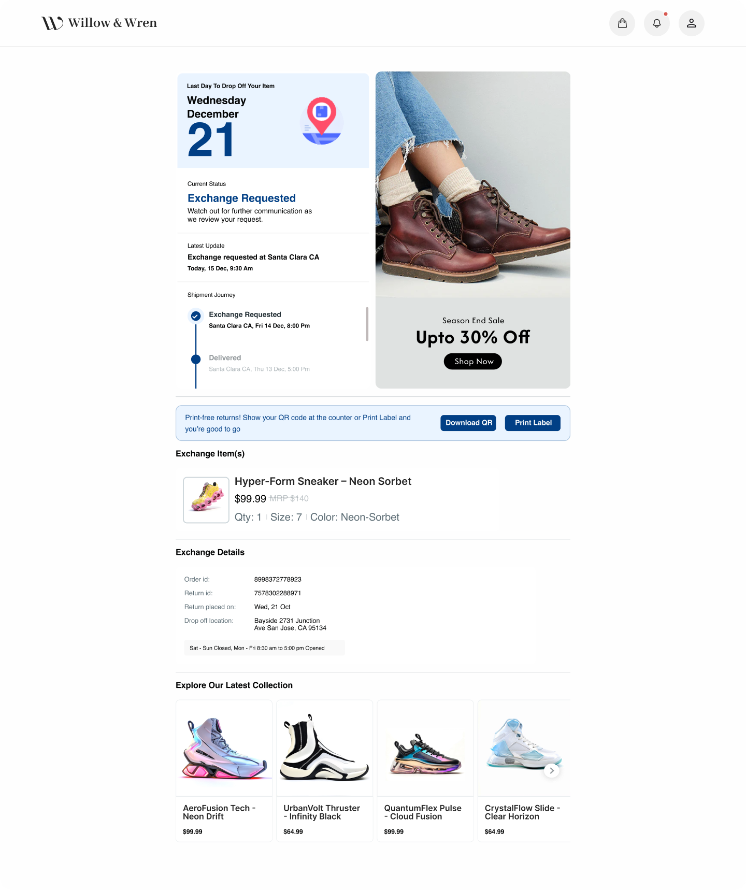Select the Delivered journey step dot
Image resolution: width=746 pixels, height=890 pixels.
tap(196, 359)
